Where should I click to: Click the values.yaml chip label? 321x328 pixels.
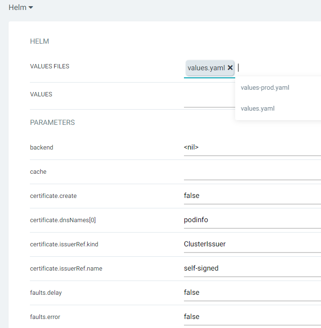tap(206, 68)
